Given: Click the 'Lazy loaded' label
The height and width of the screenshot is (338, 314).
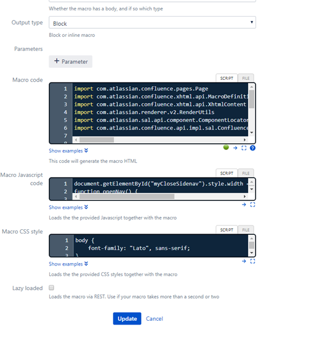Looking at the screenshot, I should [x=28, y=288].
